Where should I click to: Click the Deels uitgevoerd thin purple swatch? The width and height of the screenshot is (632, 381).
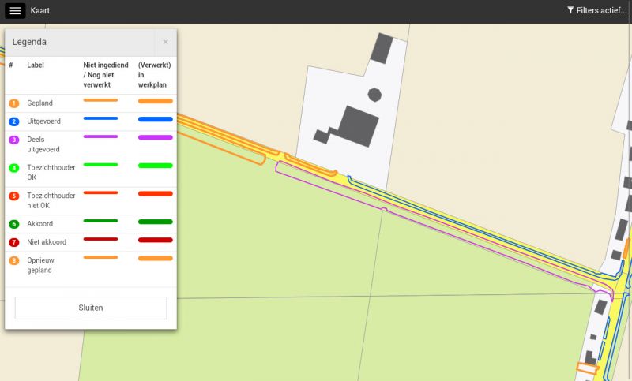[101, 136]
